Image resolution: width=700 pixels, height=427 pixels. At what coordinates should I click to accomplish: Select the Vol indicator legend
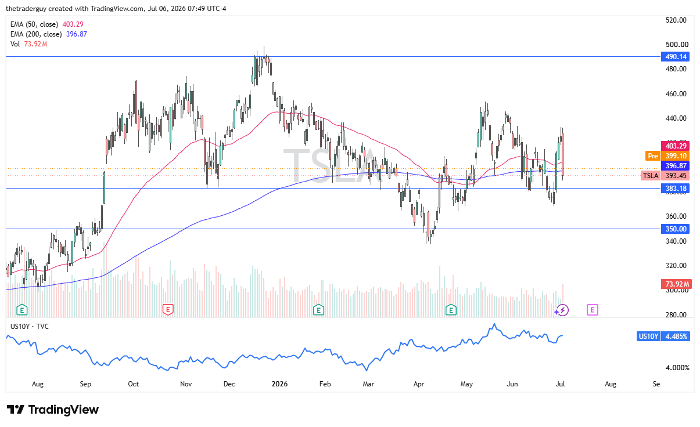(28, 44)
